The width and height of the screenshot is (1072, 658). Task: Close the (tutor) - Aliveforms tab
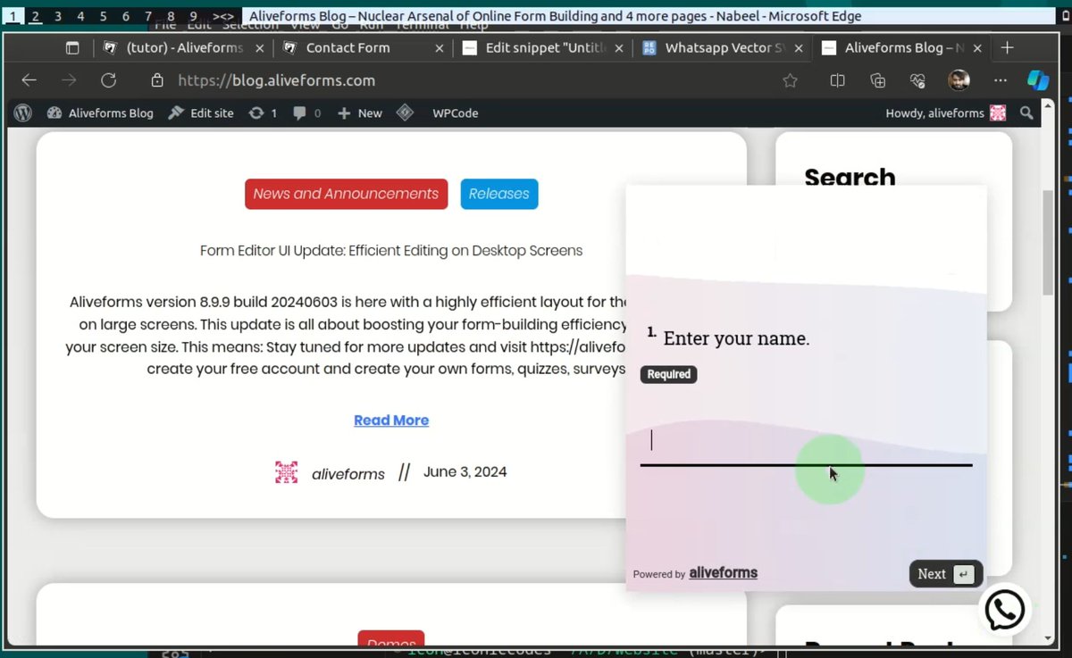(258, 48)
